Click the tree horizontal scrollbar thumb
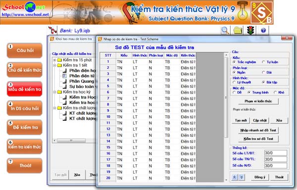This screenshot has width=297, height=190. (x=71, y=141)
